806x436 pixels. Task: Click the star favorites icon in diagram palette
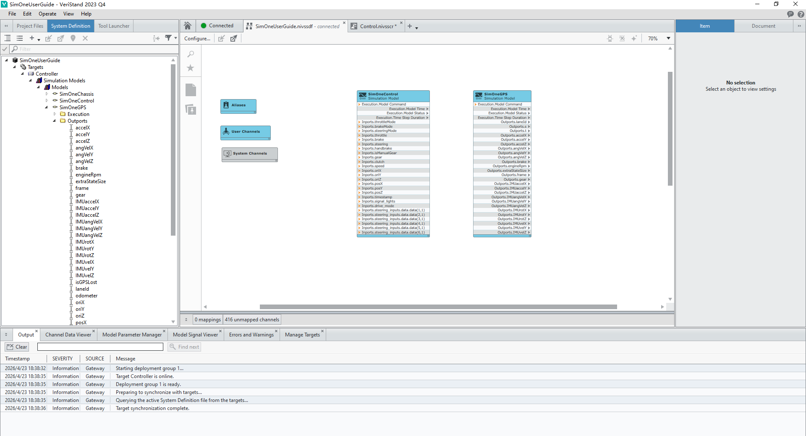(191, 68)
